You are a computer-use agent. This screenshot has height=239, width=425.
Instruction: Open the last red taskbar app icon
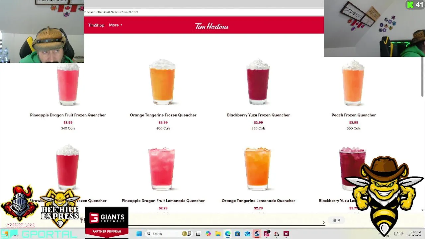[286, 234]
